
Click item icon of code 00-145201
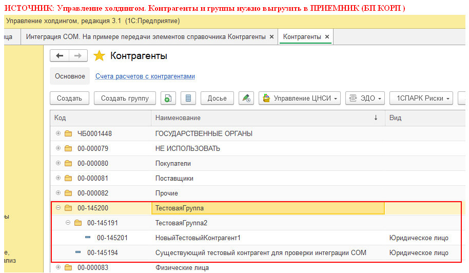coord(88,237)
